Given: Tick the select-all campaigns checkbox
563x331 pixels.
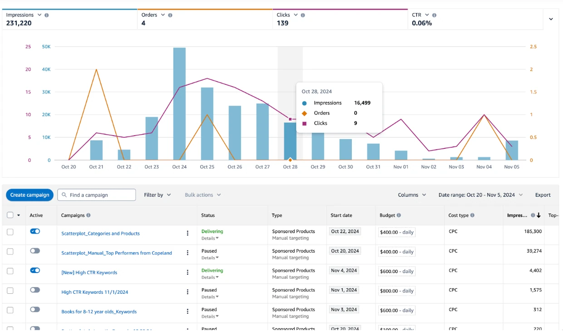Looking at the screenshot, I should coord(10,215).
